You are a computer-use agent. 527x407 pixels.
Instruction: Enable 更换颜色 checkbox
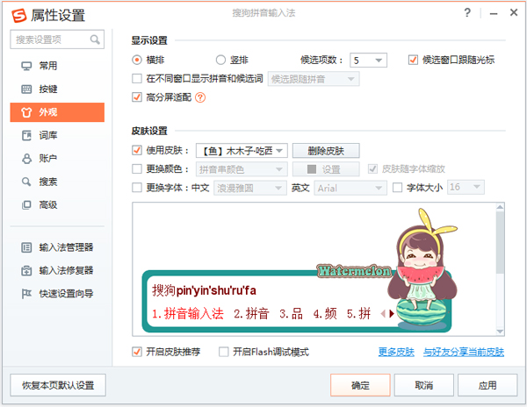137,168
